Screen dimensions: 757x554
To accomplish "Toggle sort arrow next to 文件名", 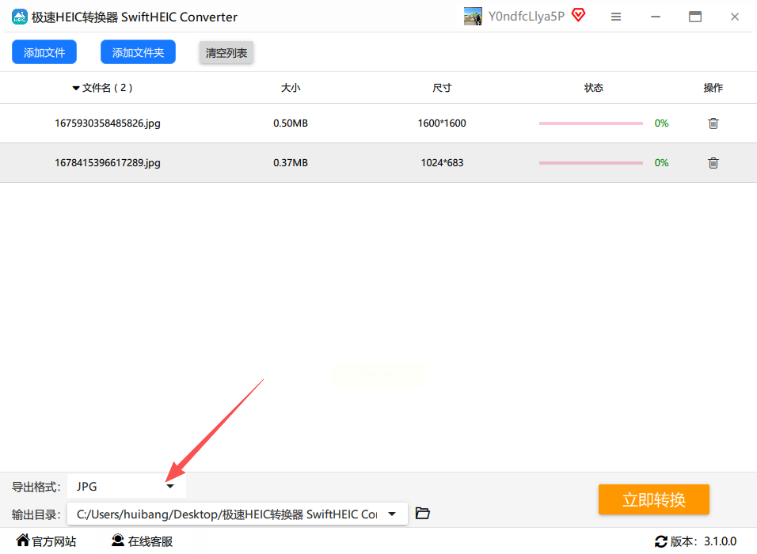I will pyautogui.click(x=76, y=89).
